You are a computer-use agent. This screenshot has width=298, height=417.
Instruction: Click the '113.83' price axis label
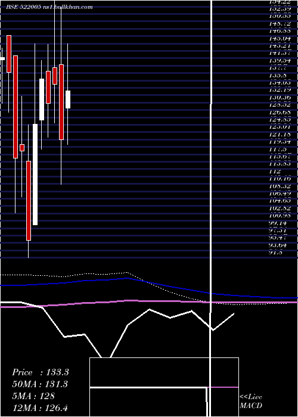point(280,164)
